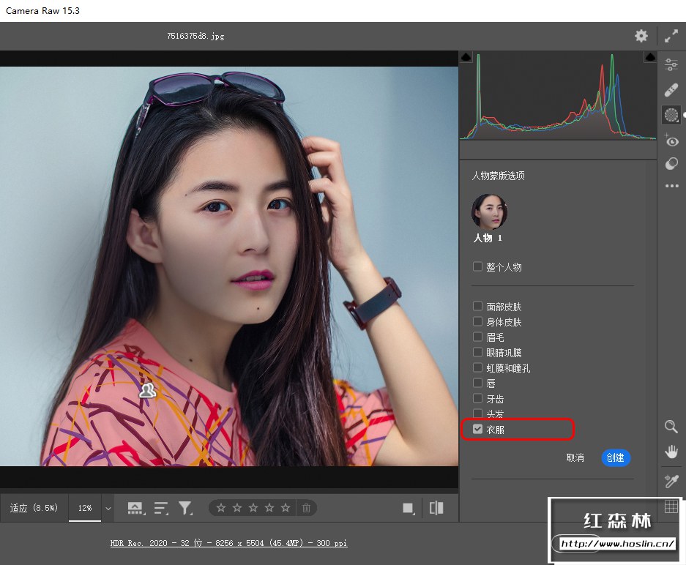Open Camera Raw preferences gear

pyautogui.click(x=641, y=36)
